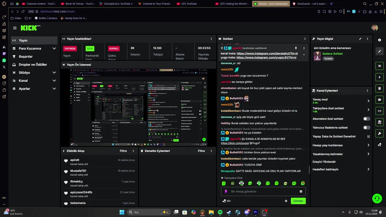Image resolution: width=386 pixels, height=217 pixels.
Task: Select the heart-eyes emote
Action: coord(303,183)
